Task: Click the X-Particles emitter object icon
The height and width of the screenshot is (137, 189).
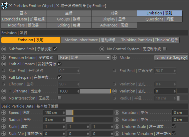Action: tap(4, 6)
